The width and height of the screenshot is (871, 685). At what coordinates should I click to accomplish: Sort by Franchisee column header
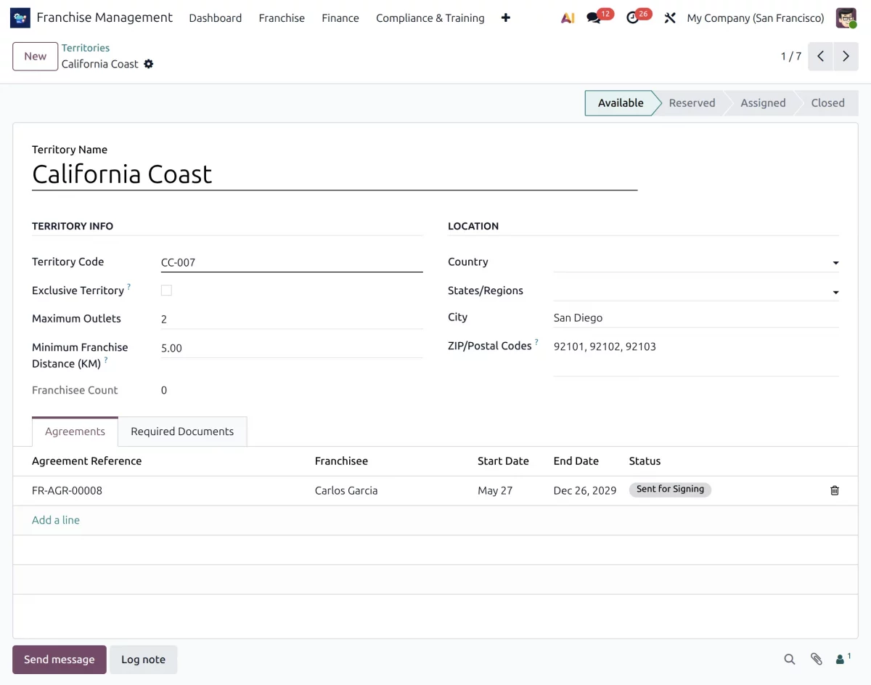tap(341, 461)
